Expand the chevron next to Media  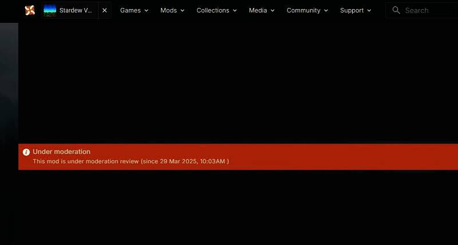[x=273, y=10]
